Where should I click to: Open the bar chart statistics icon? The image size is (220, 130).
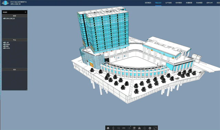click(x=139, y=128)
